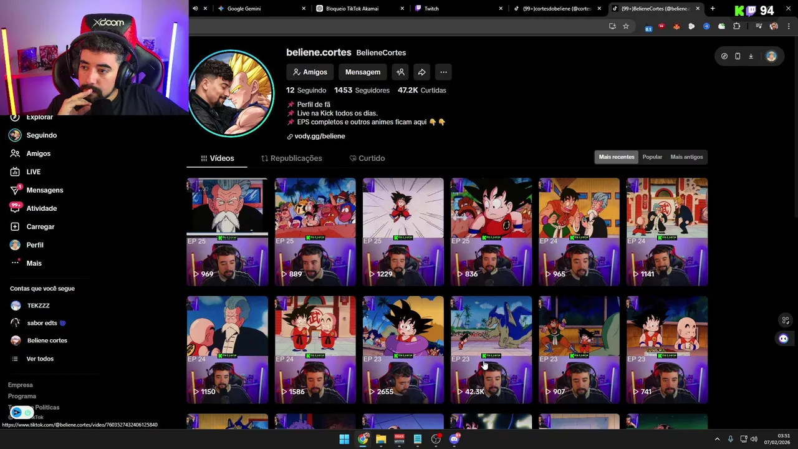Open EP 24 video with 1586 views
This screenshot has width=798, height=449.
pyautogui.click(x=315, y=350)
